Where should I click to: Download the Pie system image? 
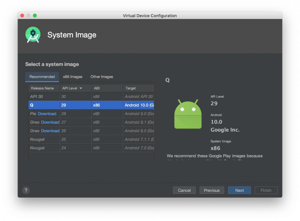(47, 114)
